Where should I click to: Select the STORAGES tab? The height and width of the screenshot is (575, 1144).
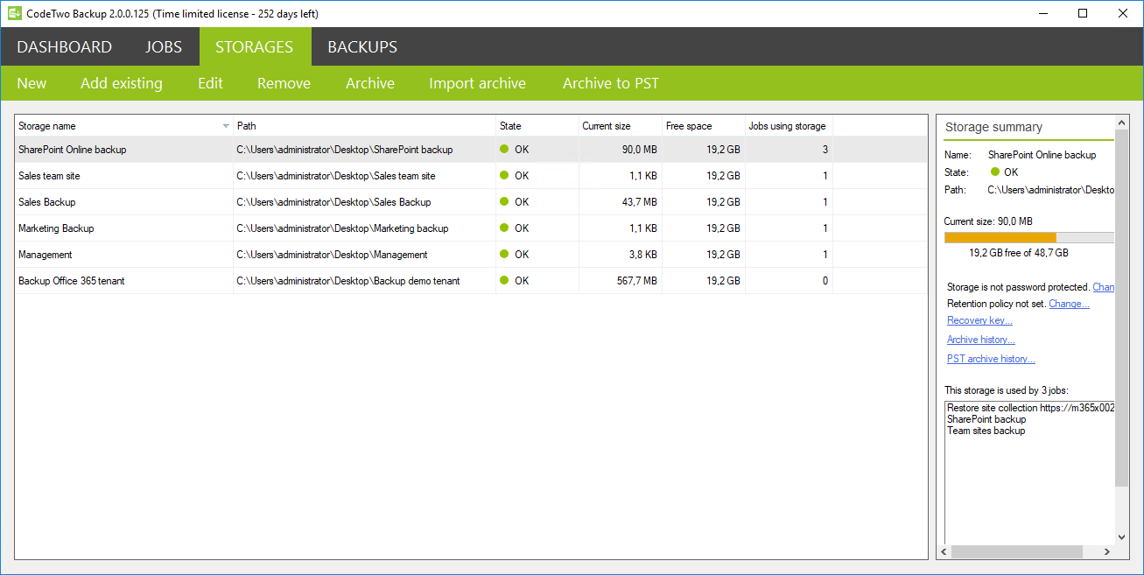[255, 47]
